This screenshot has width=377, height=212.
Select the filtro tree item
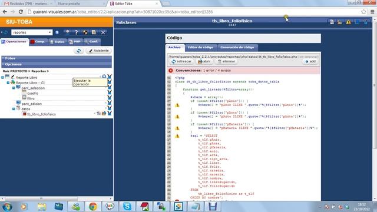click(31, 98)
